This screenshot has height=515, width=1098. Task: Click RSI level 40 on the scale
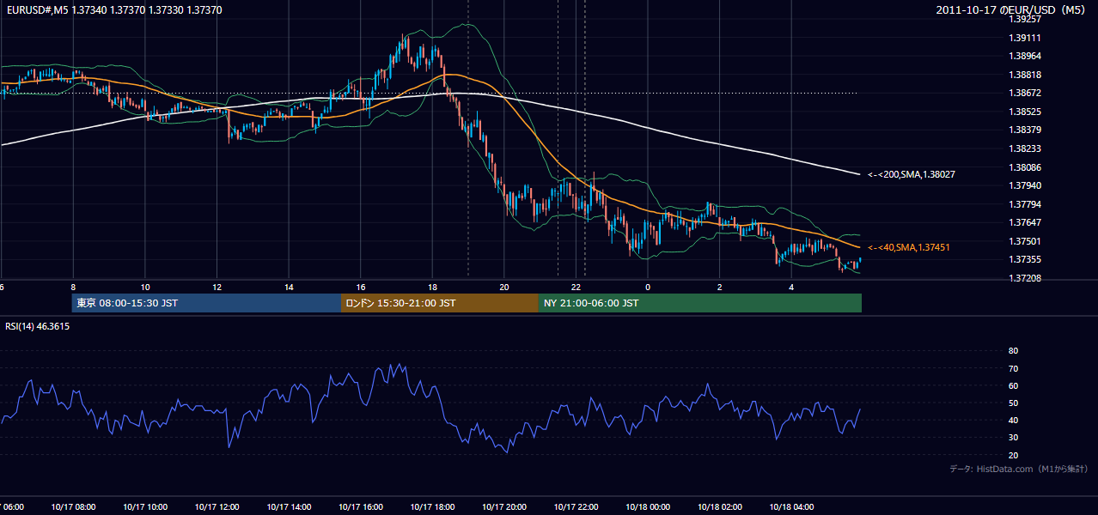pyautogui.click(x=1013, y=420)
